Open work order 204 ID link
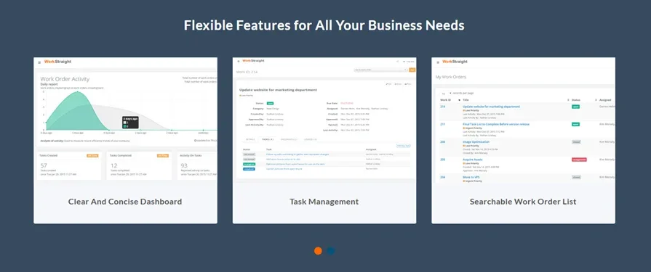 coord(442,177)
